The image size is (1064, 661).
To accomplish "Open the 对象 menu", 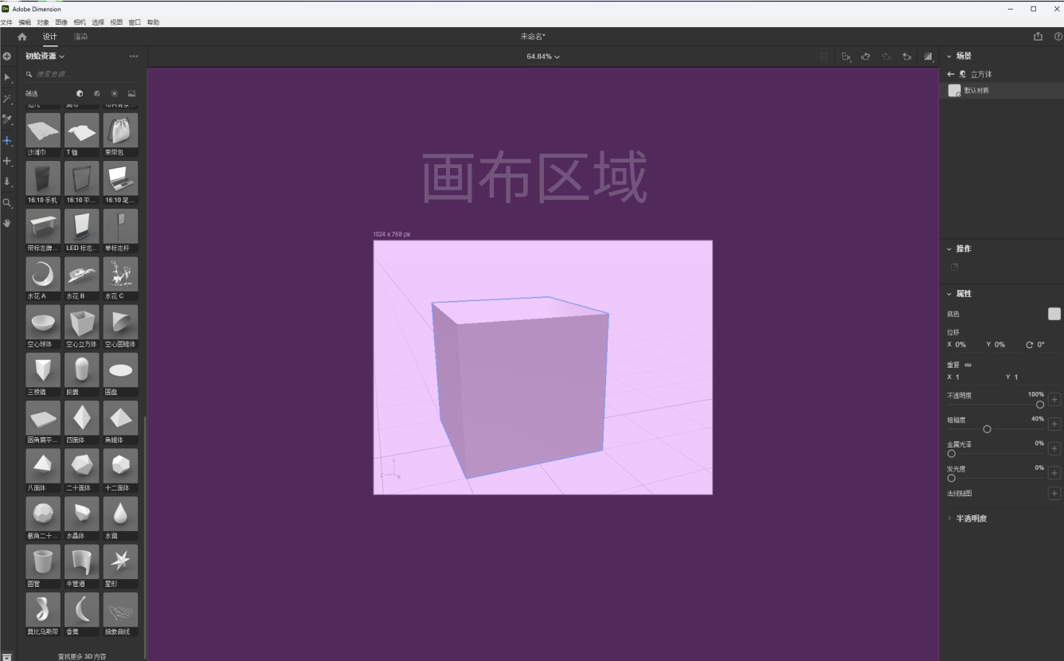I will (42, 22).
